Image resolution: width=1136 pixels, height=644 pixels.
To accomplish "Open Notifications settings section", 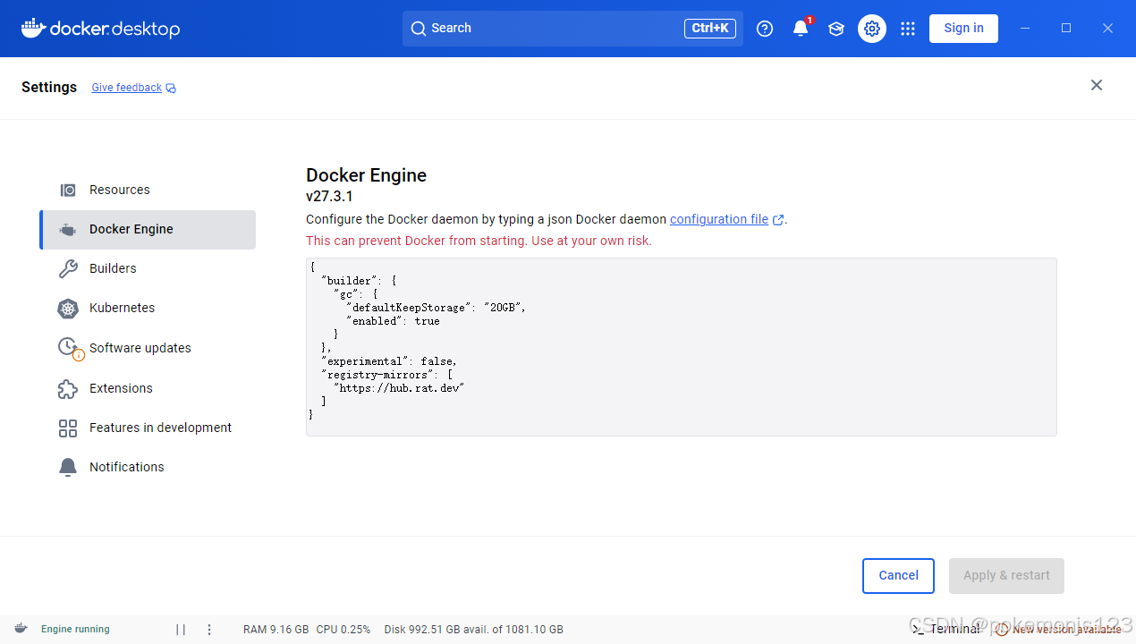I will point(148,467).
